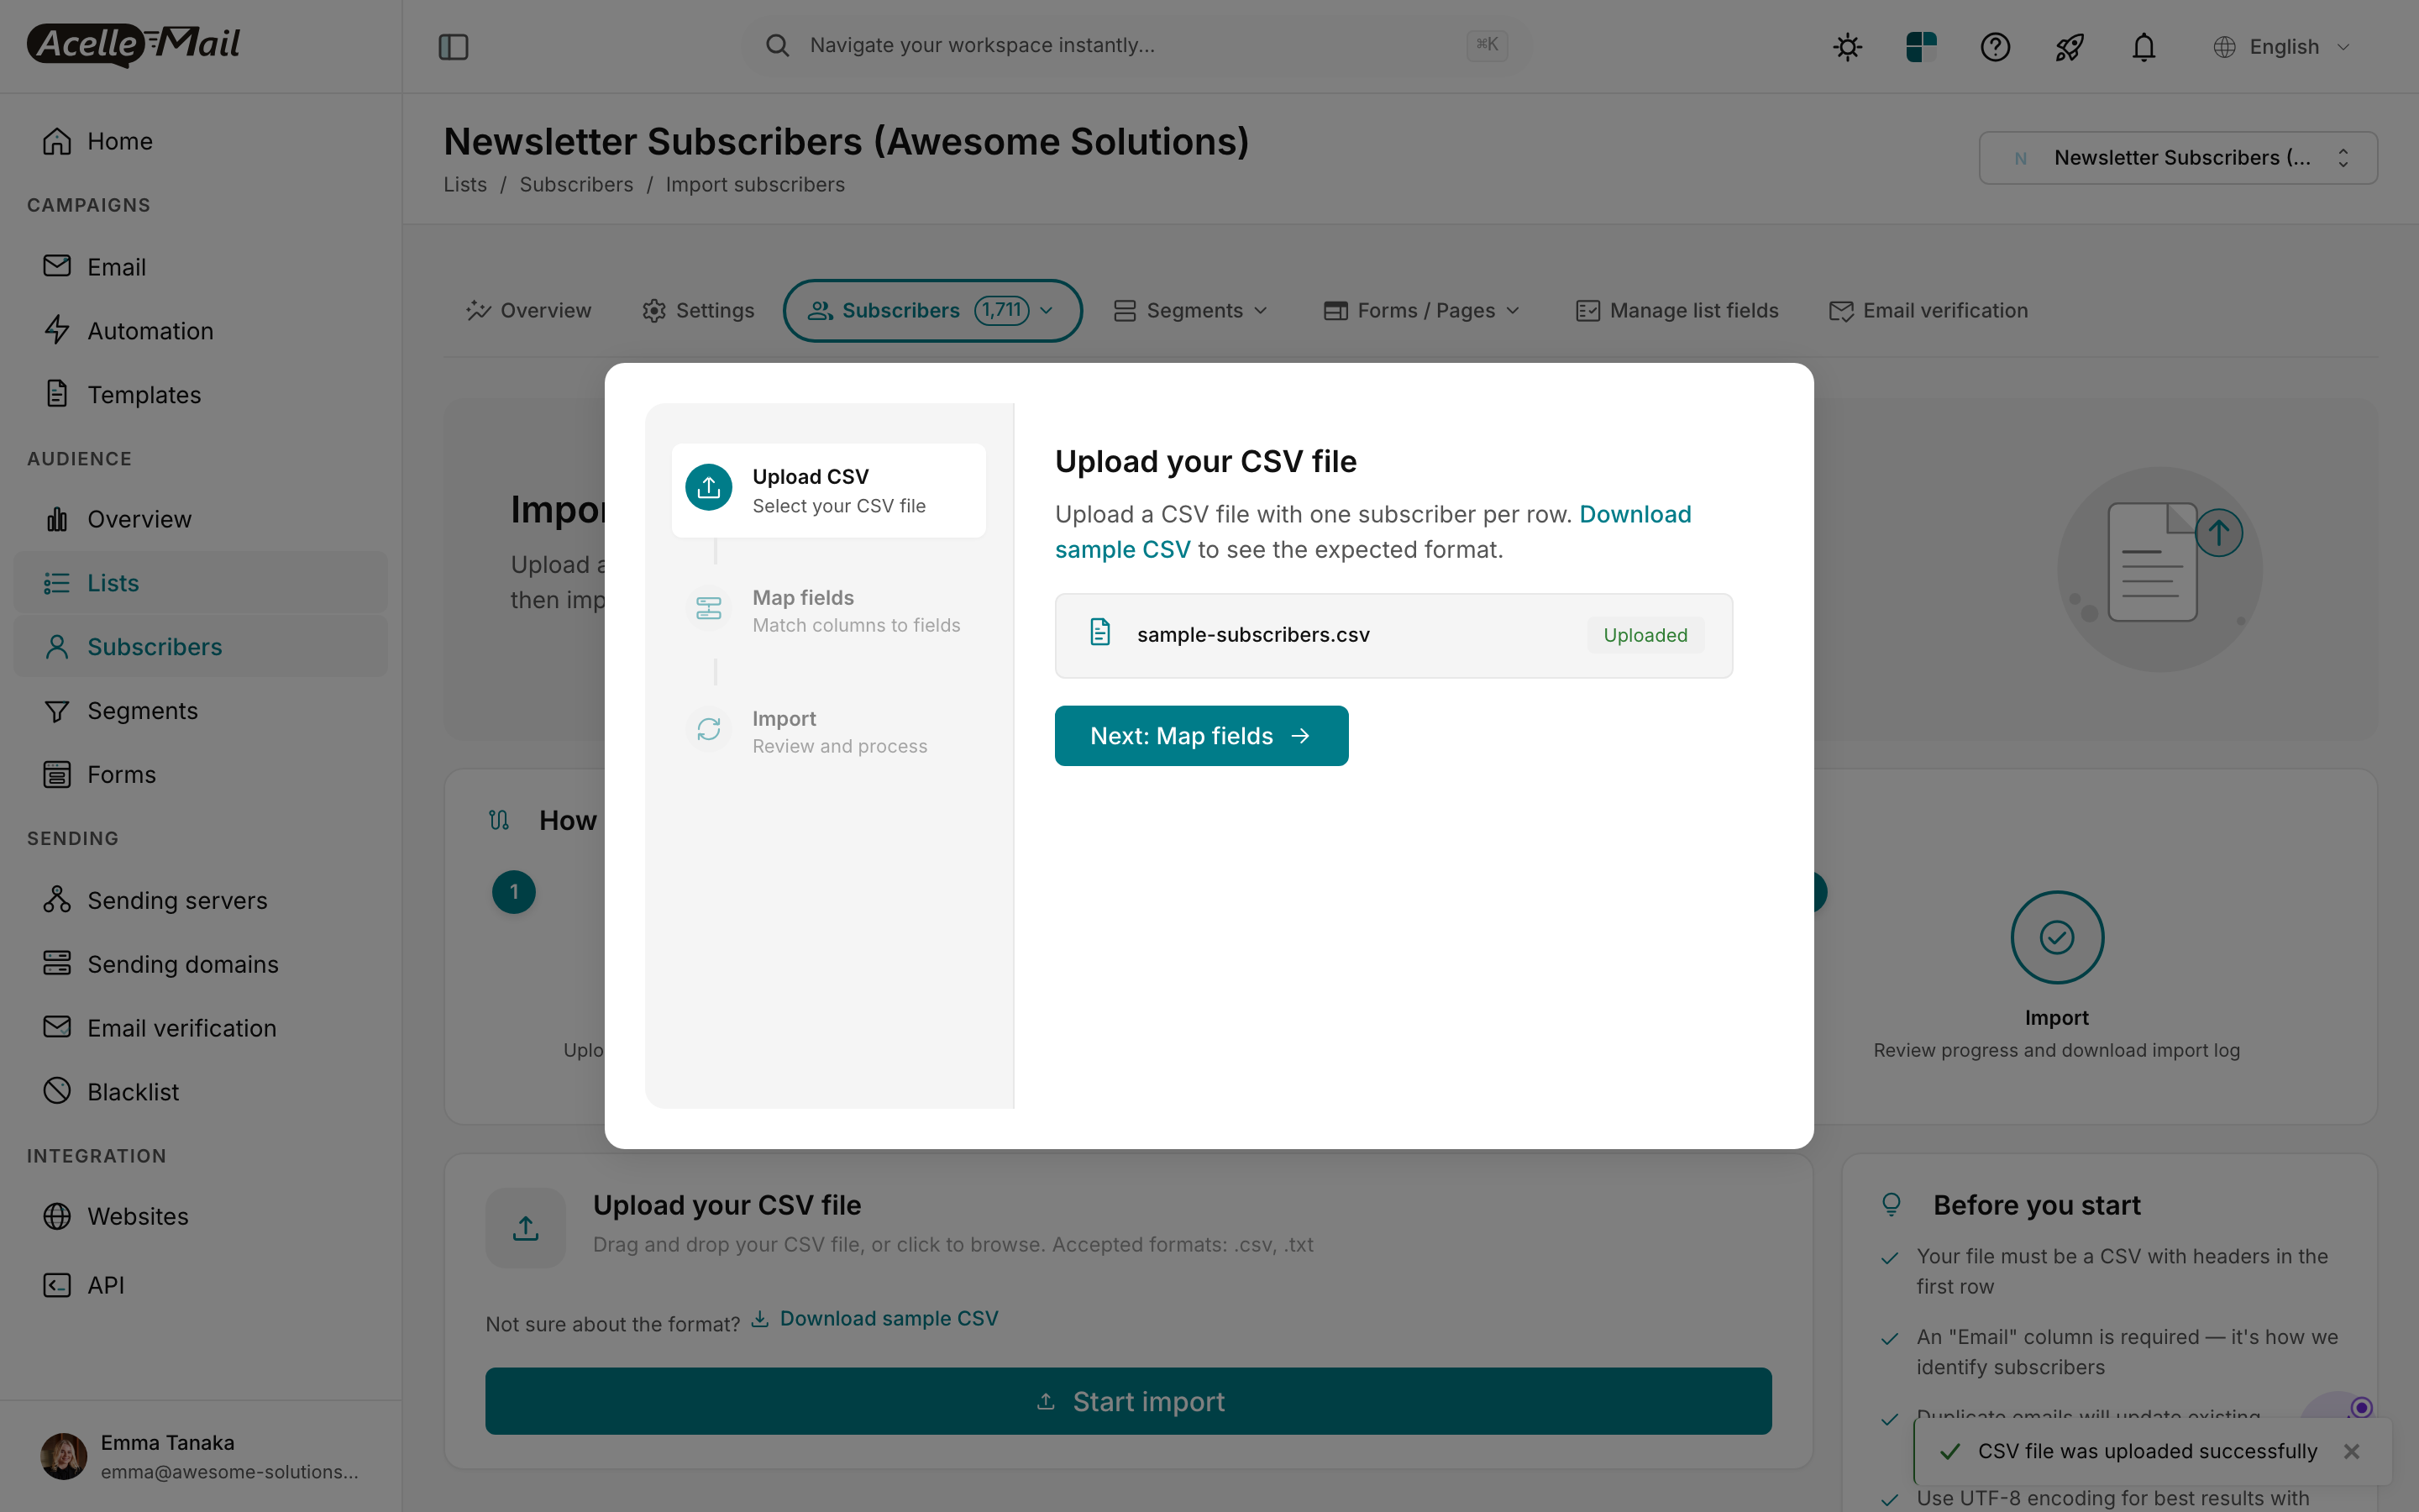
Task: Switch to the Overview tab
Action: coord(529,311)
